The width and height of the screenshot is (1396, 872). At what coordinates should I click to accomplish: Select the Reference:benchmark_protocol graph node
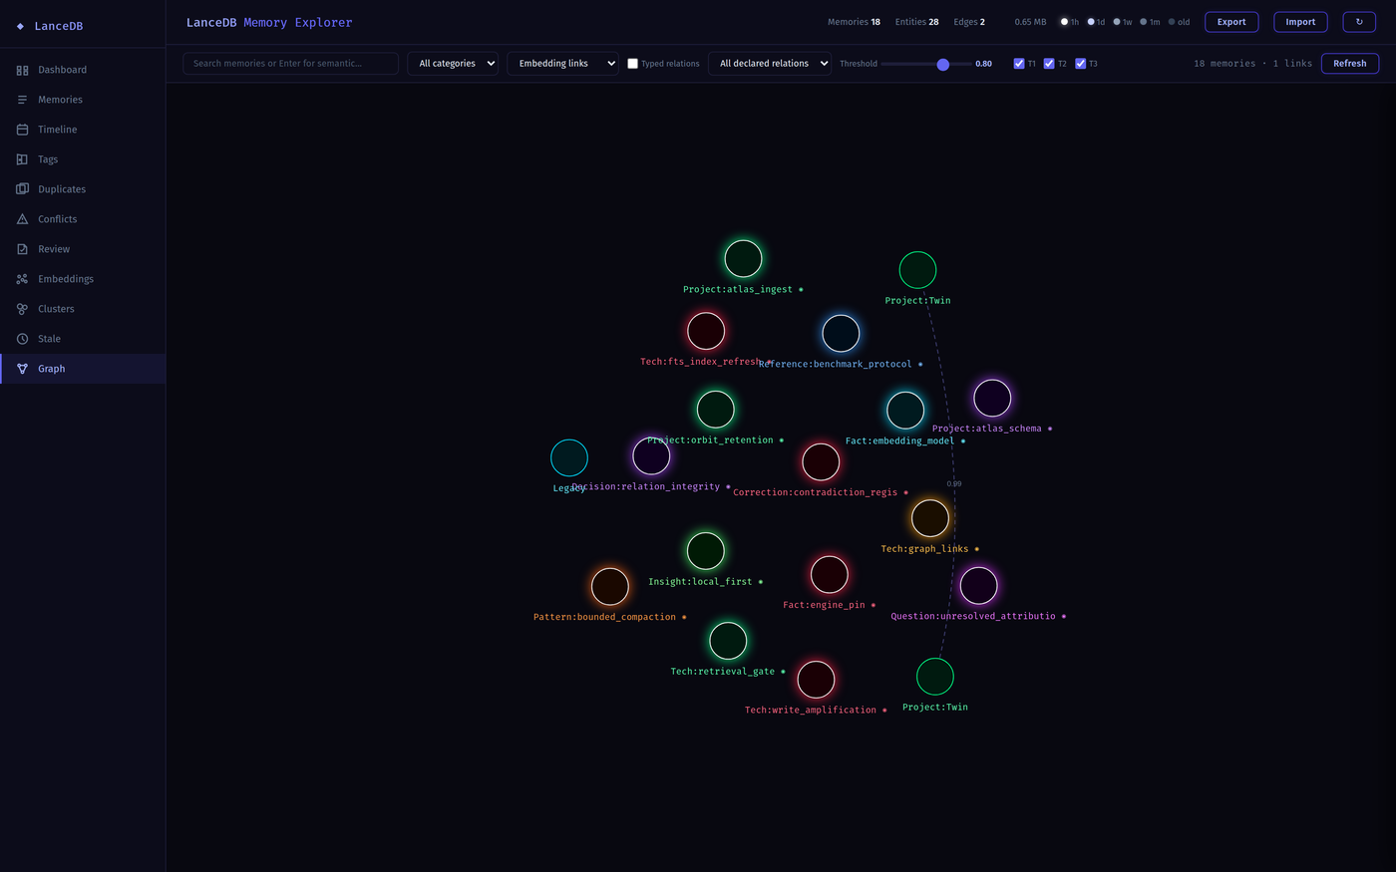point(841,333)
